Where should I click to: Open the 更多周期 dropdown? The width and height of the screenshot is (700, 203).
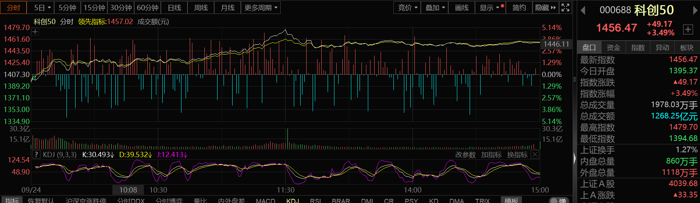coord(261,8)
